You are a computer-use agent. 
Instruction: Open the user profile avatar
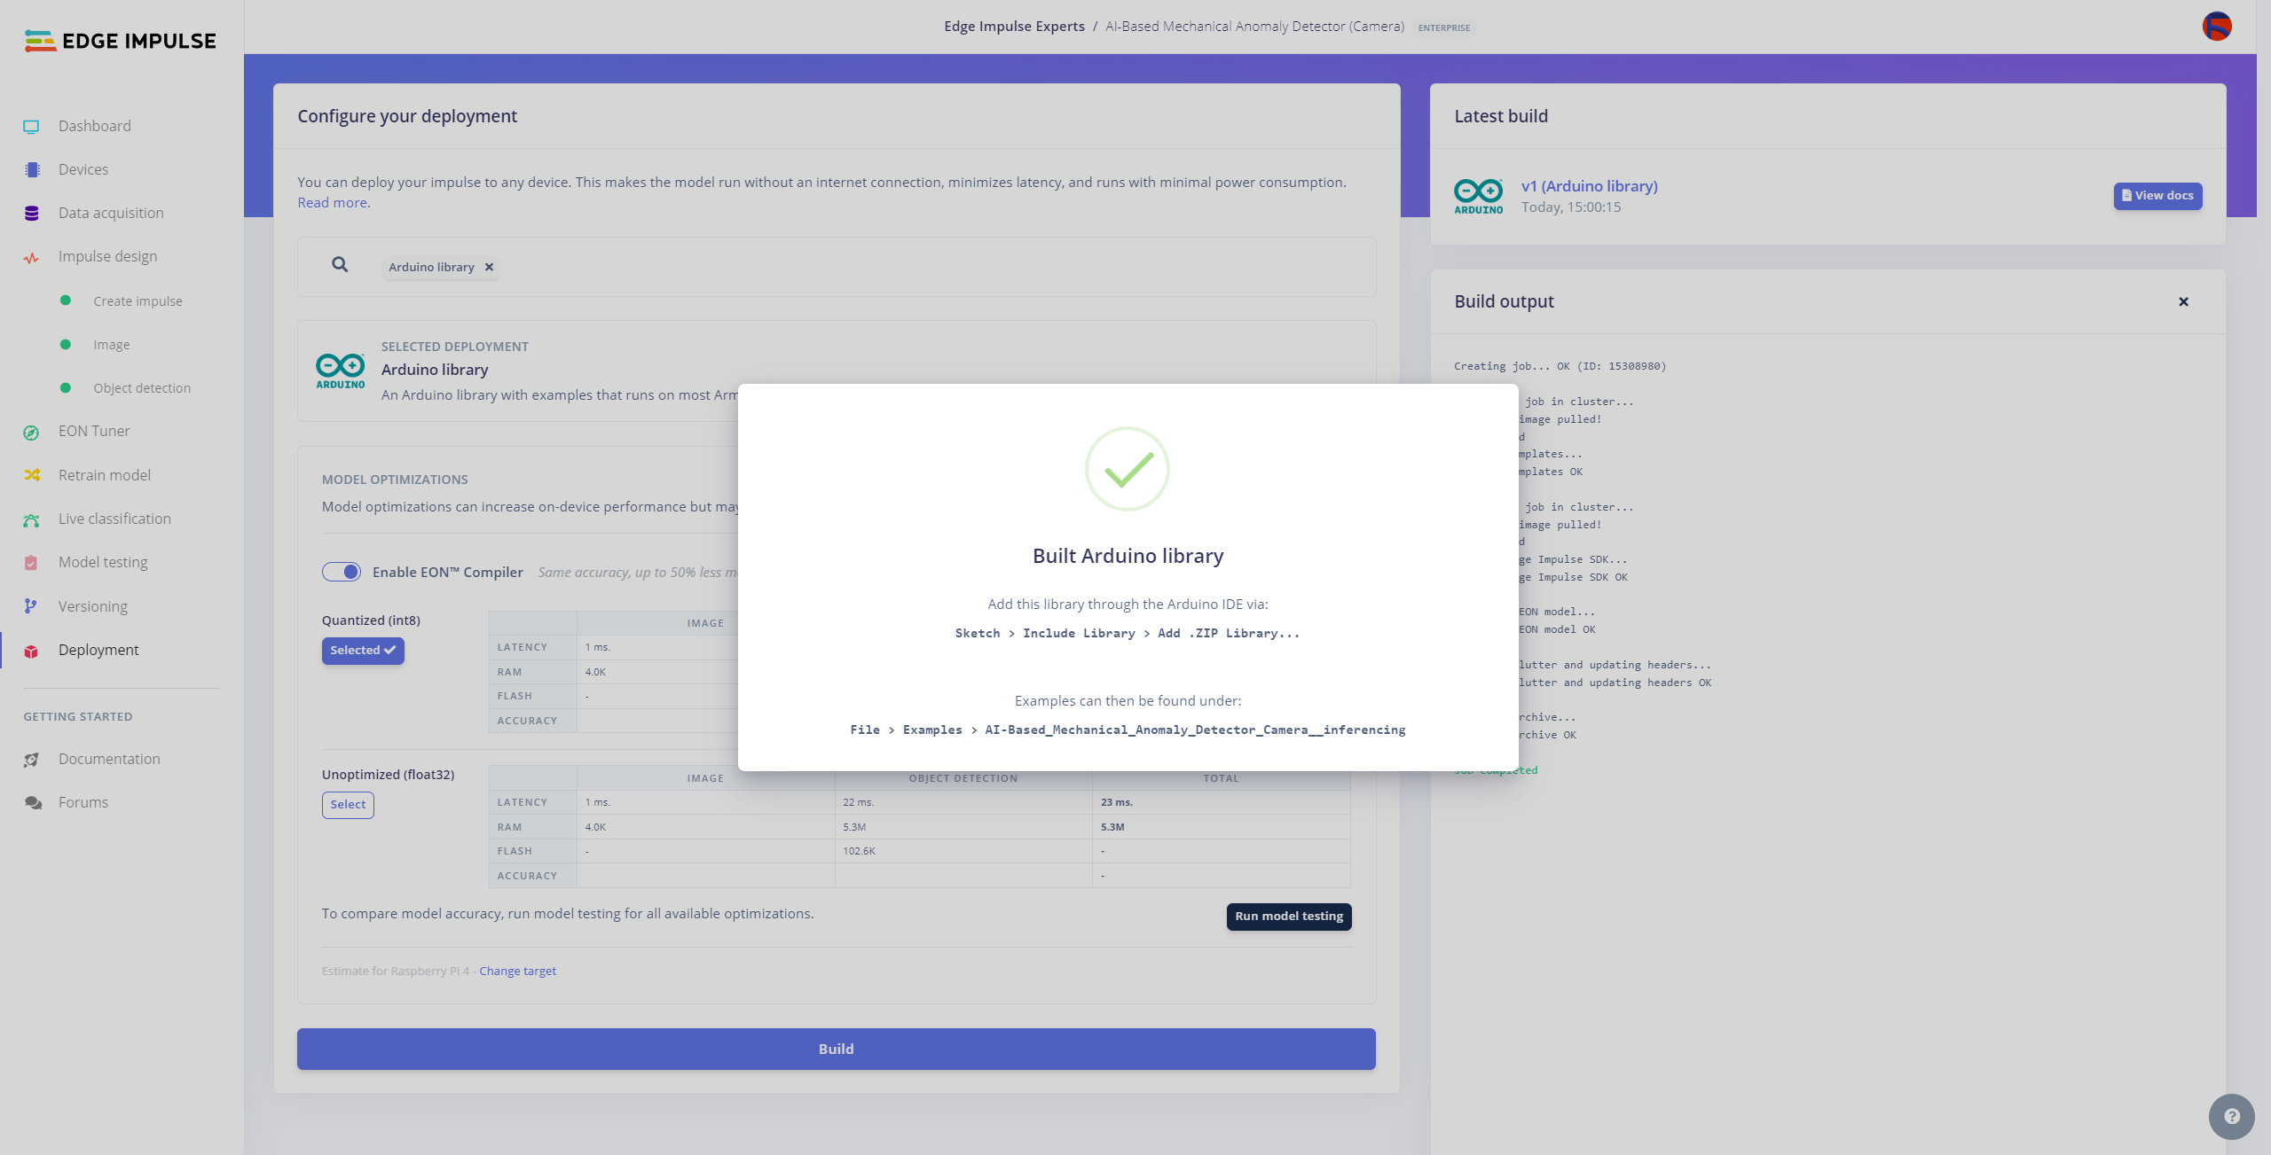(x=2217, y=27)
